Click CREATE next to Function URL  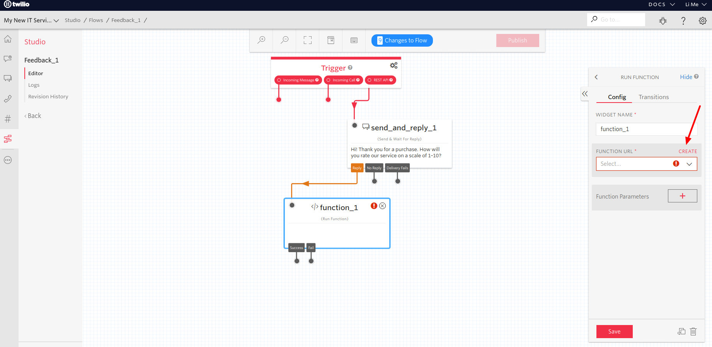point(688,151)
